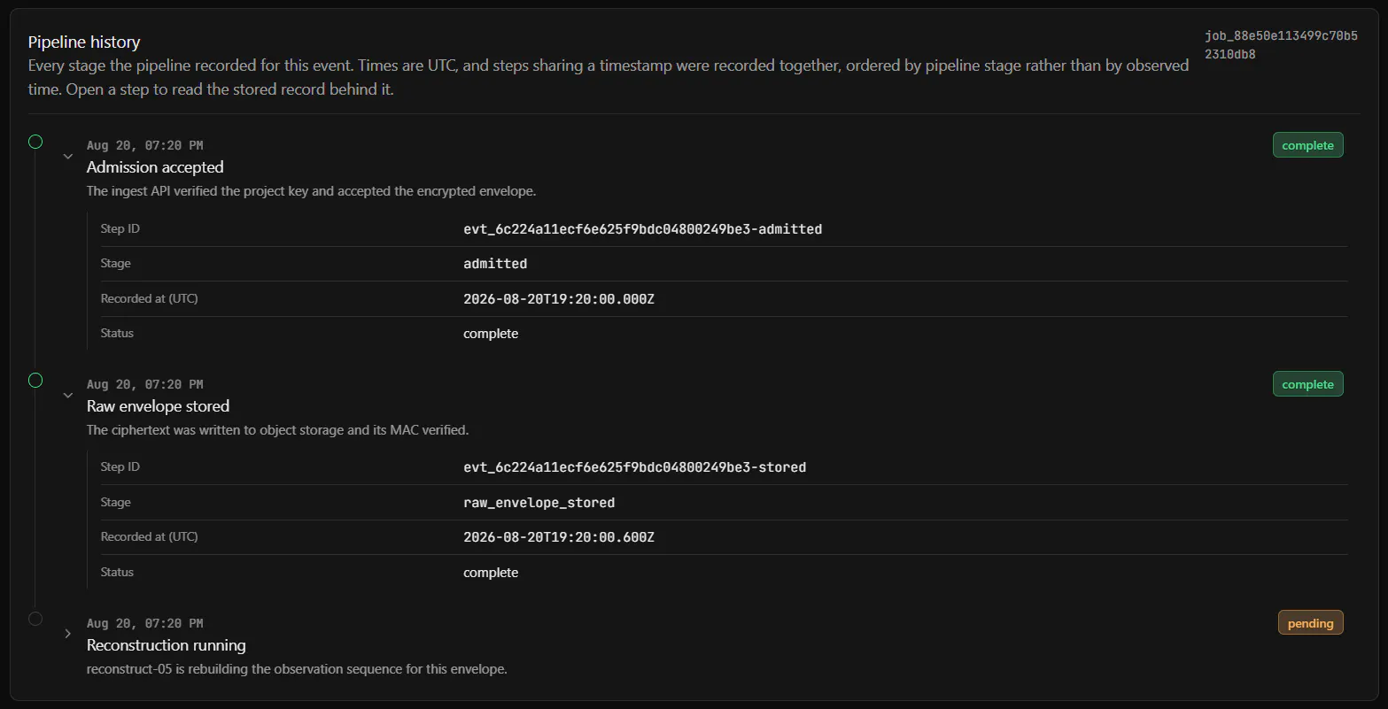Click the Stage value admitted
Image resolution: width=1388 pixels, height=709 pixels.
click(x=495, y=264)
